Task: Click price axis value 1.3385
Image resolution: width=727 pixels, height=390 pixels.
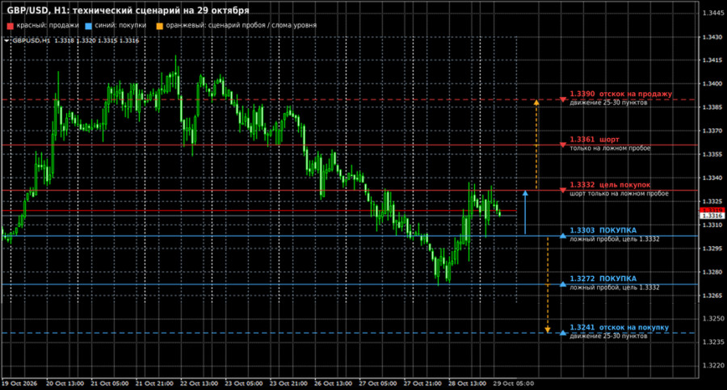Action: click(x=712, y=107)
